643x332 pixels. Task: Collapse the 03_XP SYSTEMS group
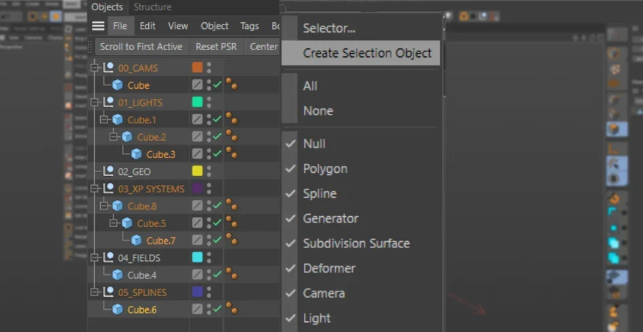coord(95,188)
